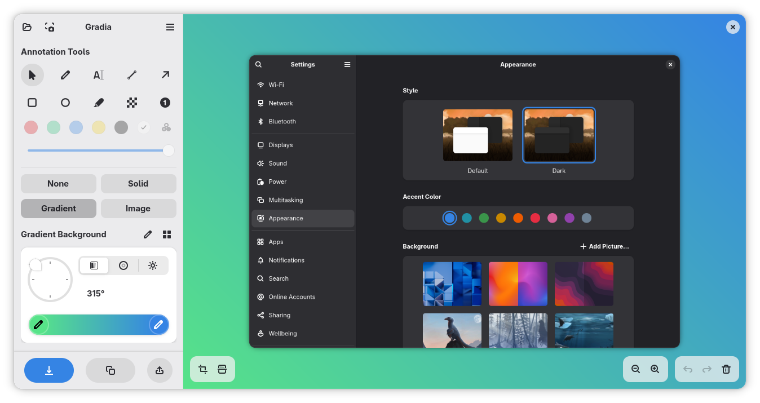
Task: Switch background to Image
Action: tap(138, 208)
